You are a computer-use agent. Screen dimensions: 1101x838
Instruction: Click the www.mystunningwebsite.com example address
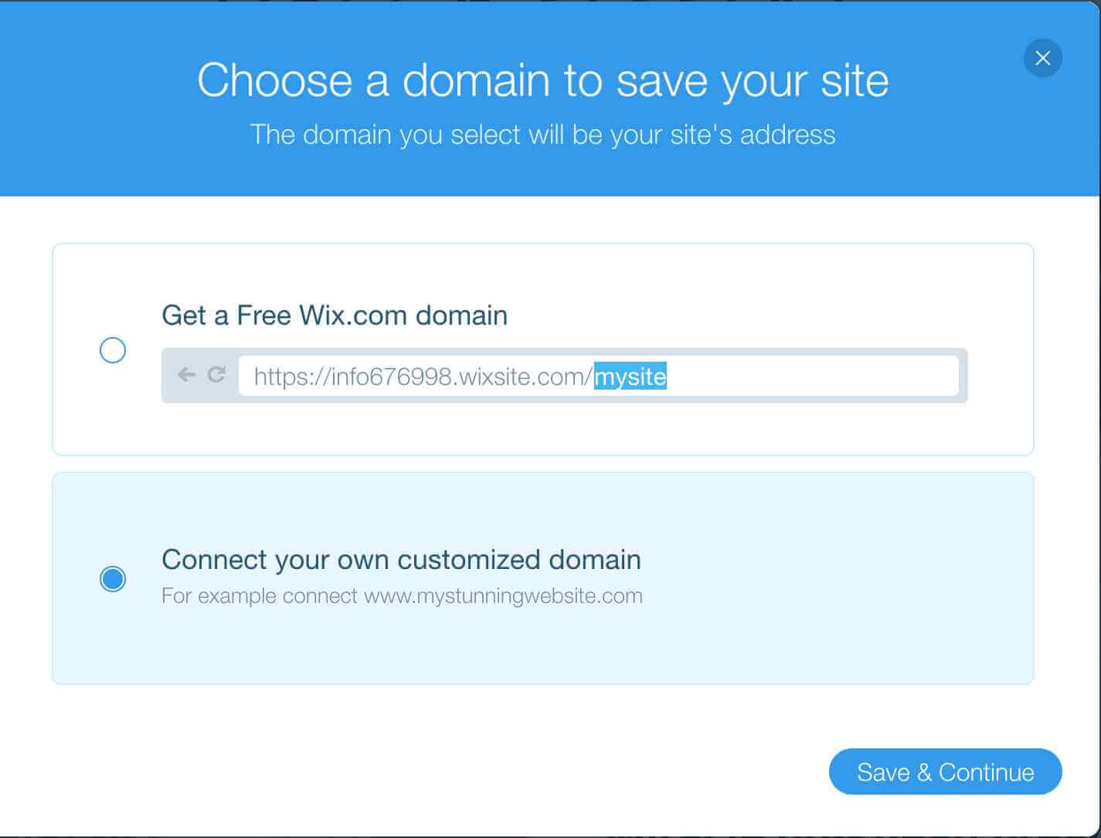[503, 596]
